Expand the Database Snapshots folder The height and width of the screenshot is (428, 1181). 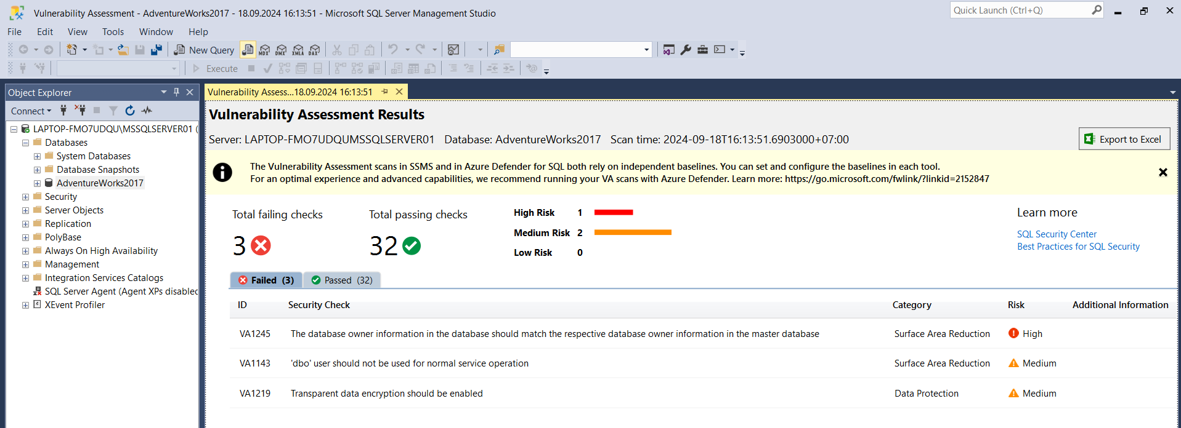pyautogui.click(x=37, y=170)
